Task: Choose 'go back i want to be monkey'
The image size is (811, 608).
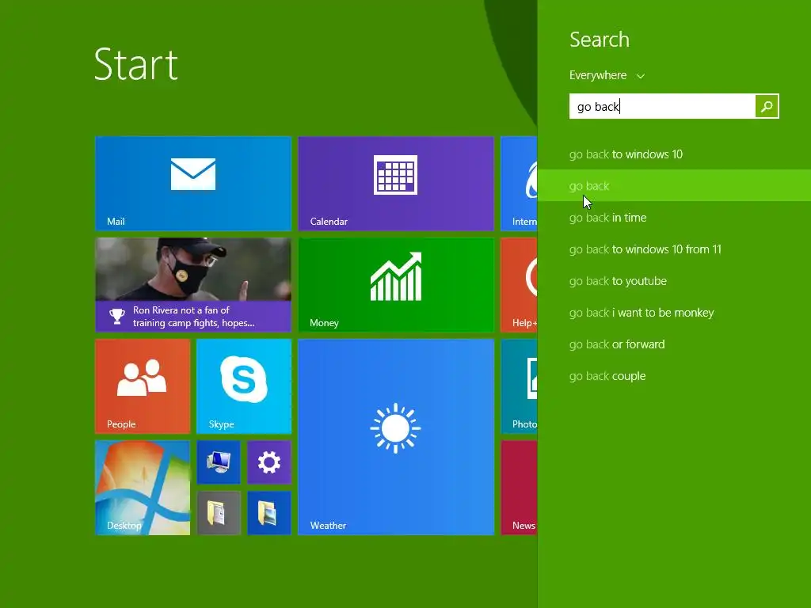Action: click(675, 313)
